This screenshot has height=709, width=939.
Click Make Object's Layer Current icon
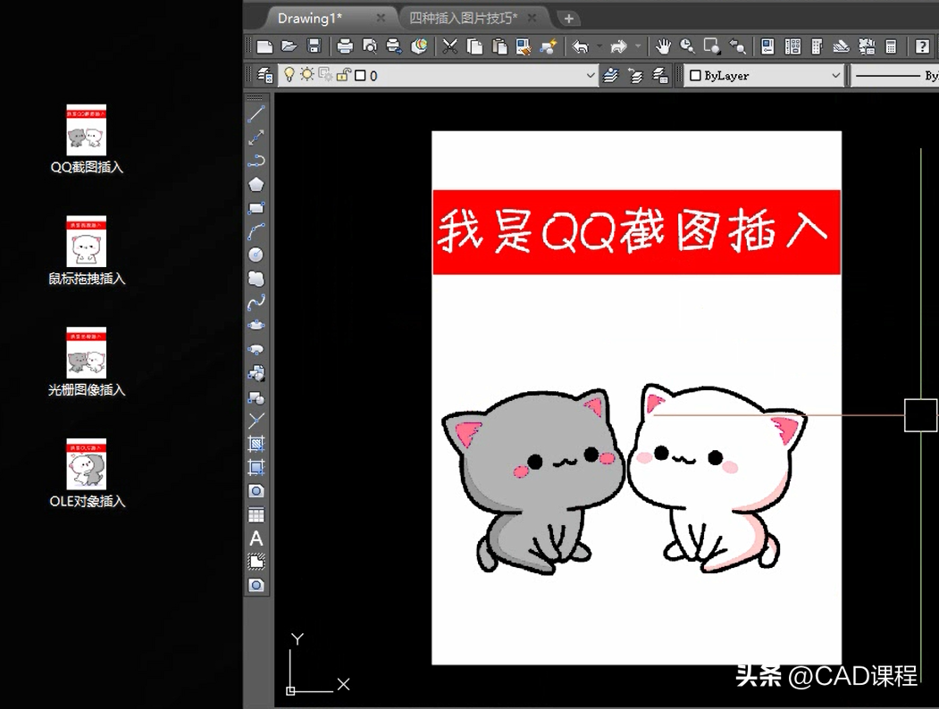click(610, 75)
